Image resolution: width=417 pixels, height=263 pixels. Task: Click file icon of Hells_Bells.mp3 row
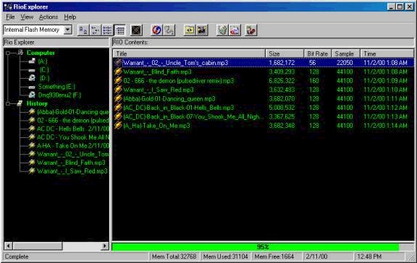[118, 108]
